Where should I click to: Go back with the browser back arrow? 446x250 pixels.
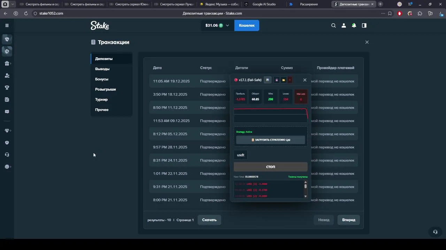[5, 13]
